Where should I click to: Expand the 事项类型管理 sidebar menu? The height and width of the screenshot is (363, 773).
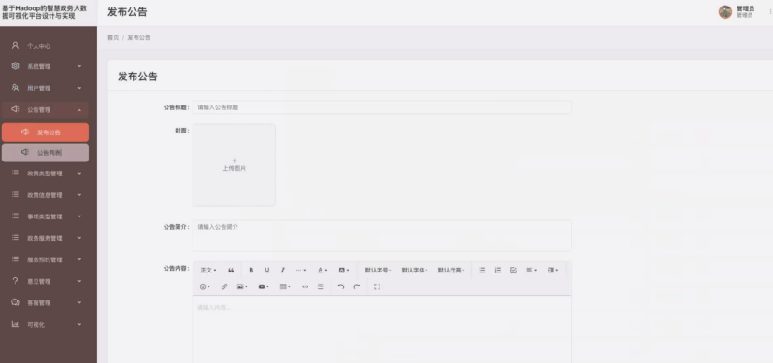46,216
